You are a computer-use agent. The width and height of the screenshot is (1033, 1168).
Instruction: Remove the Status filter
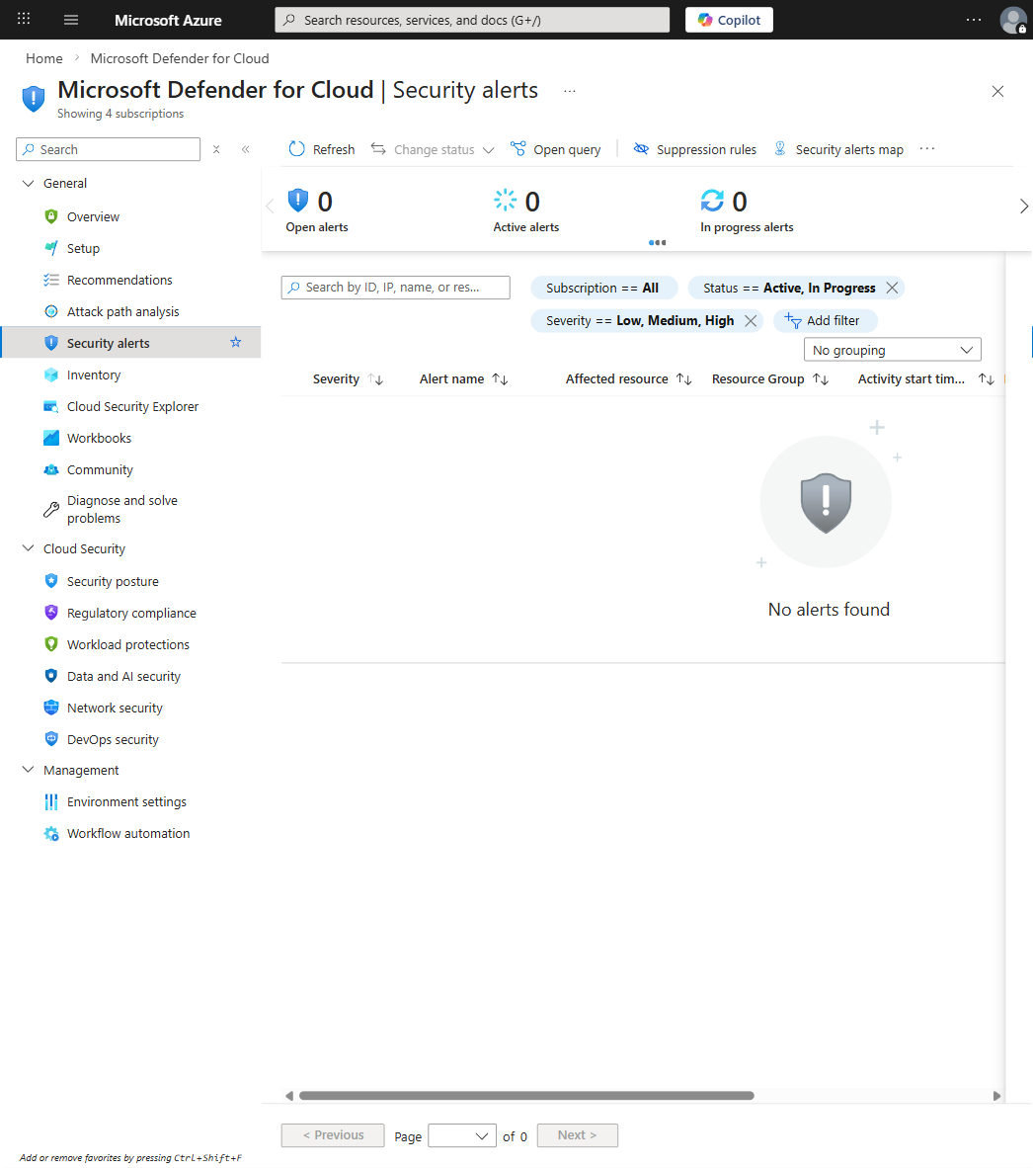[892, 288]
